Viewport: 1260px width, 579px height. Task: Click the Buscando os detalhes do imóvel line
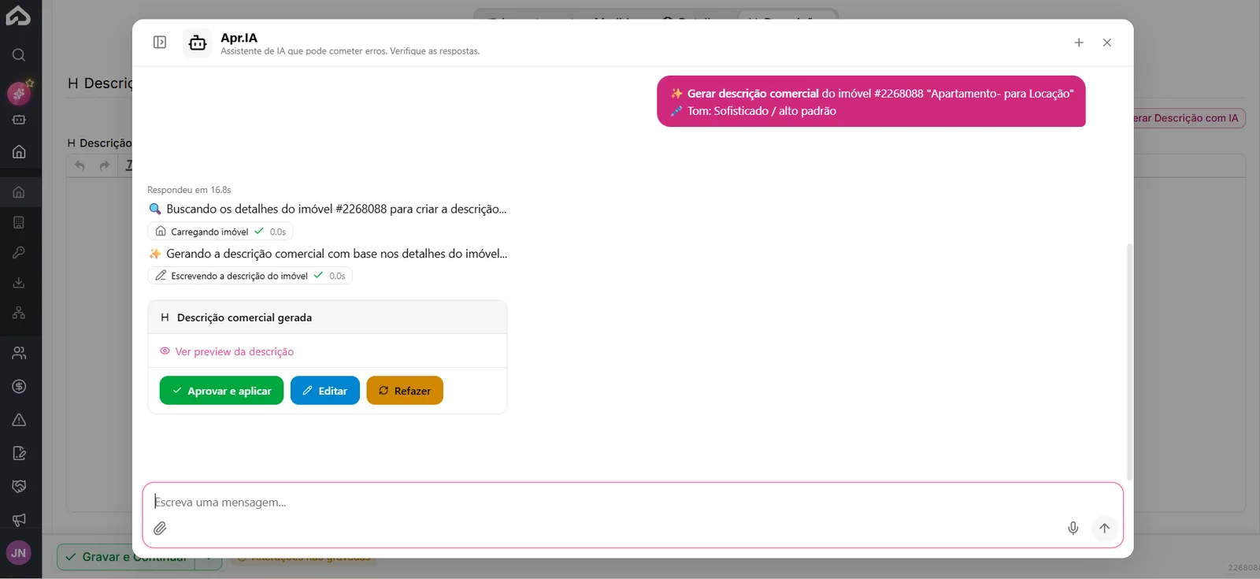pyautogui.click(x=328, y=209)
